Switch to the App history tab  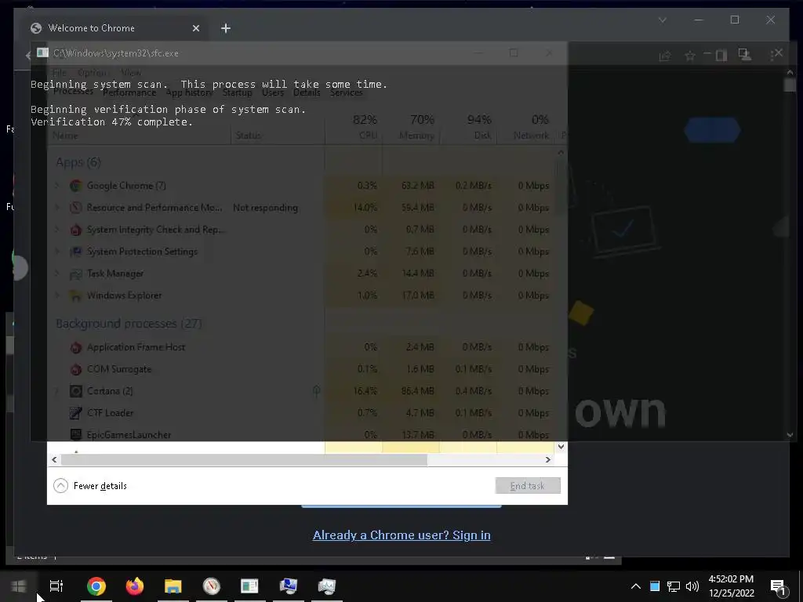(190, 92)
